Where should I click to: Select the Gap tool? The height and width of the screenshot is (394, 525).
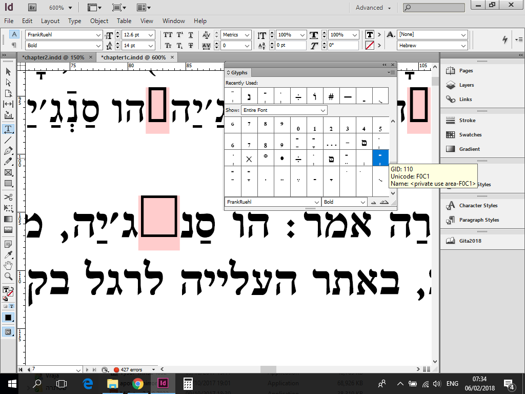pos(8,104)
